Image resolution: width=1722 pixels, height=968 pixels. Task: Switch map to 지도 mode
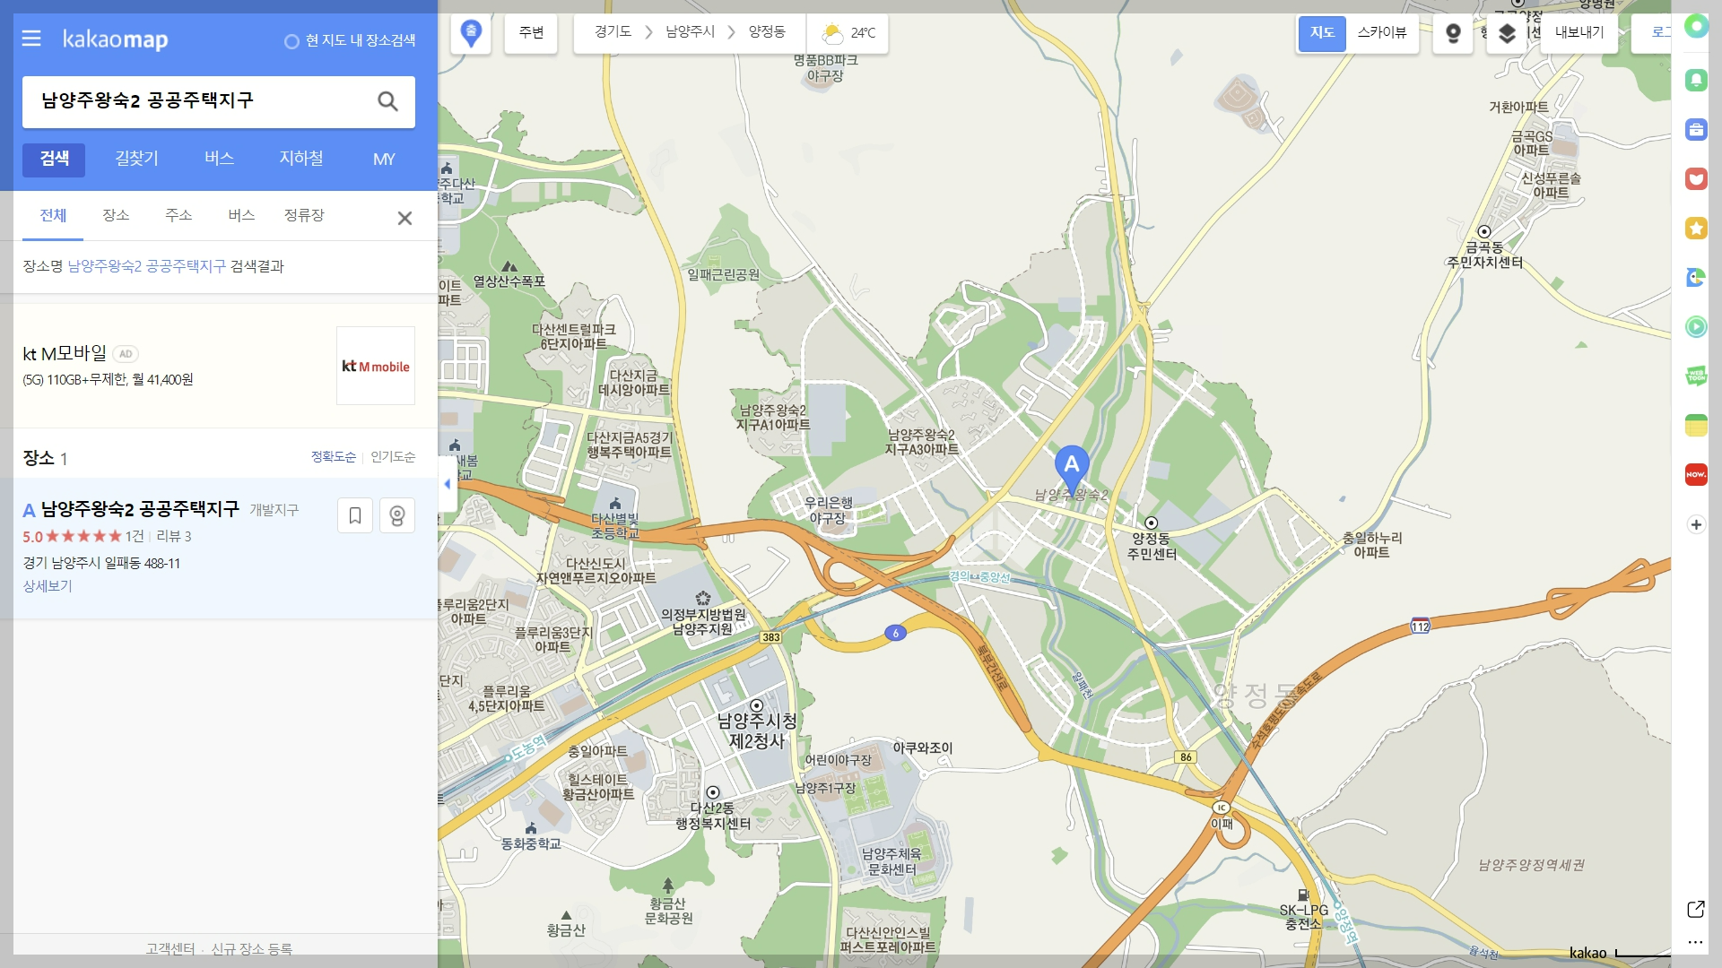(1323, 33)
